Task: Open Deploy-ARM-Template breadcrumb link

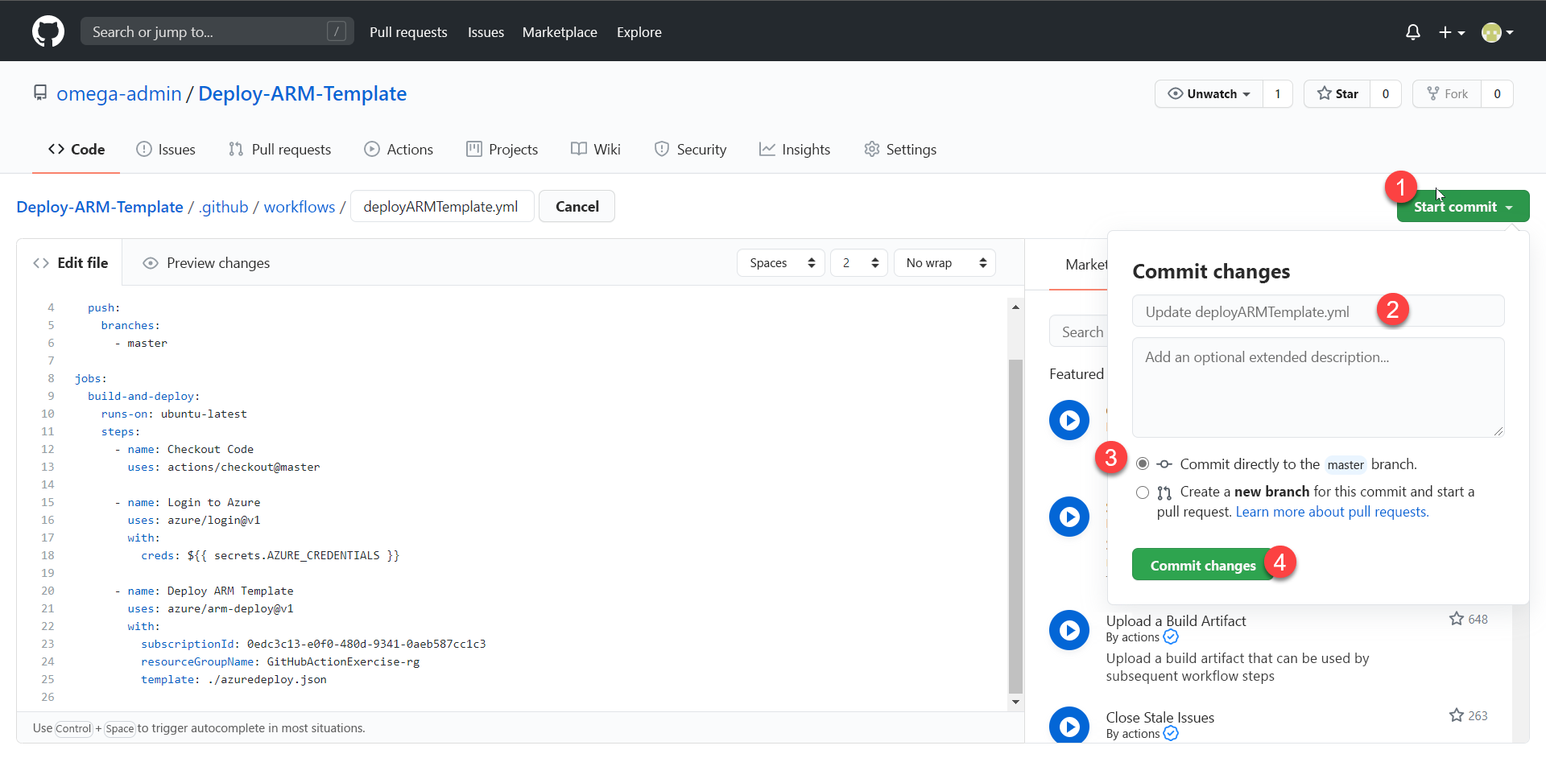Action: click(x=100, y=207)
